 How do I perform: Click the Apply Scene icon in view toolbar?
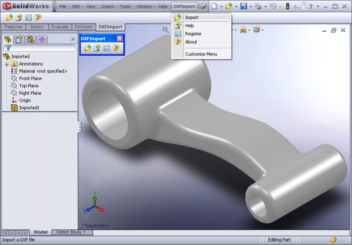243,30
